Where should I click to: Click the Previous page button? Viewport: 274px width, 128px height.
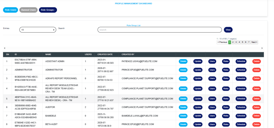(x=222, y=42)
